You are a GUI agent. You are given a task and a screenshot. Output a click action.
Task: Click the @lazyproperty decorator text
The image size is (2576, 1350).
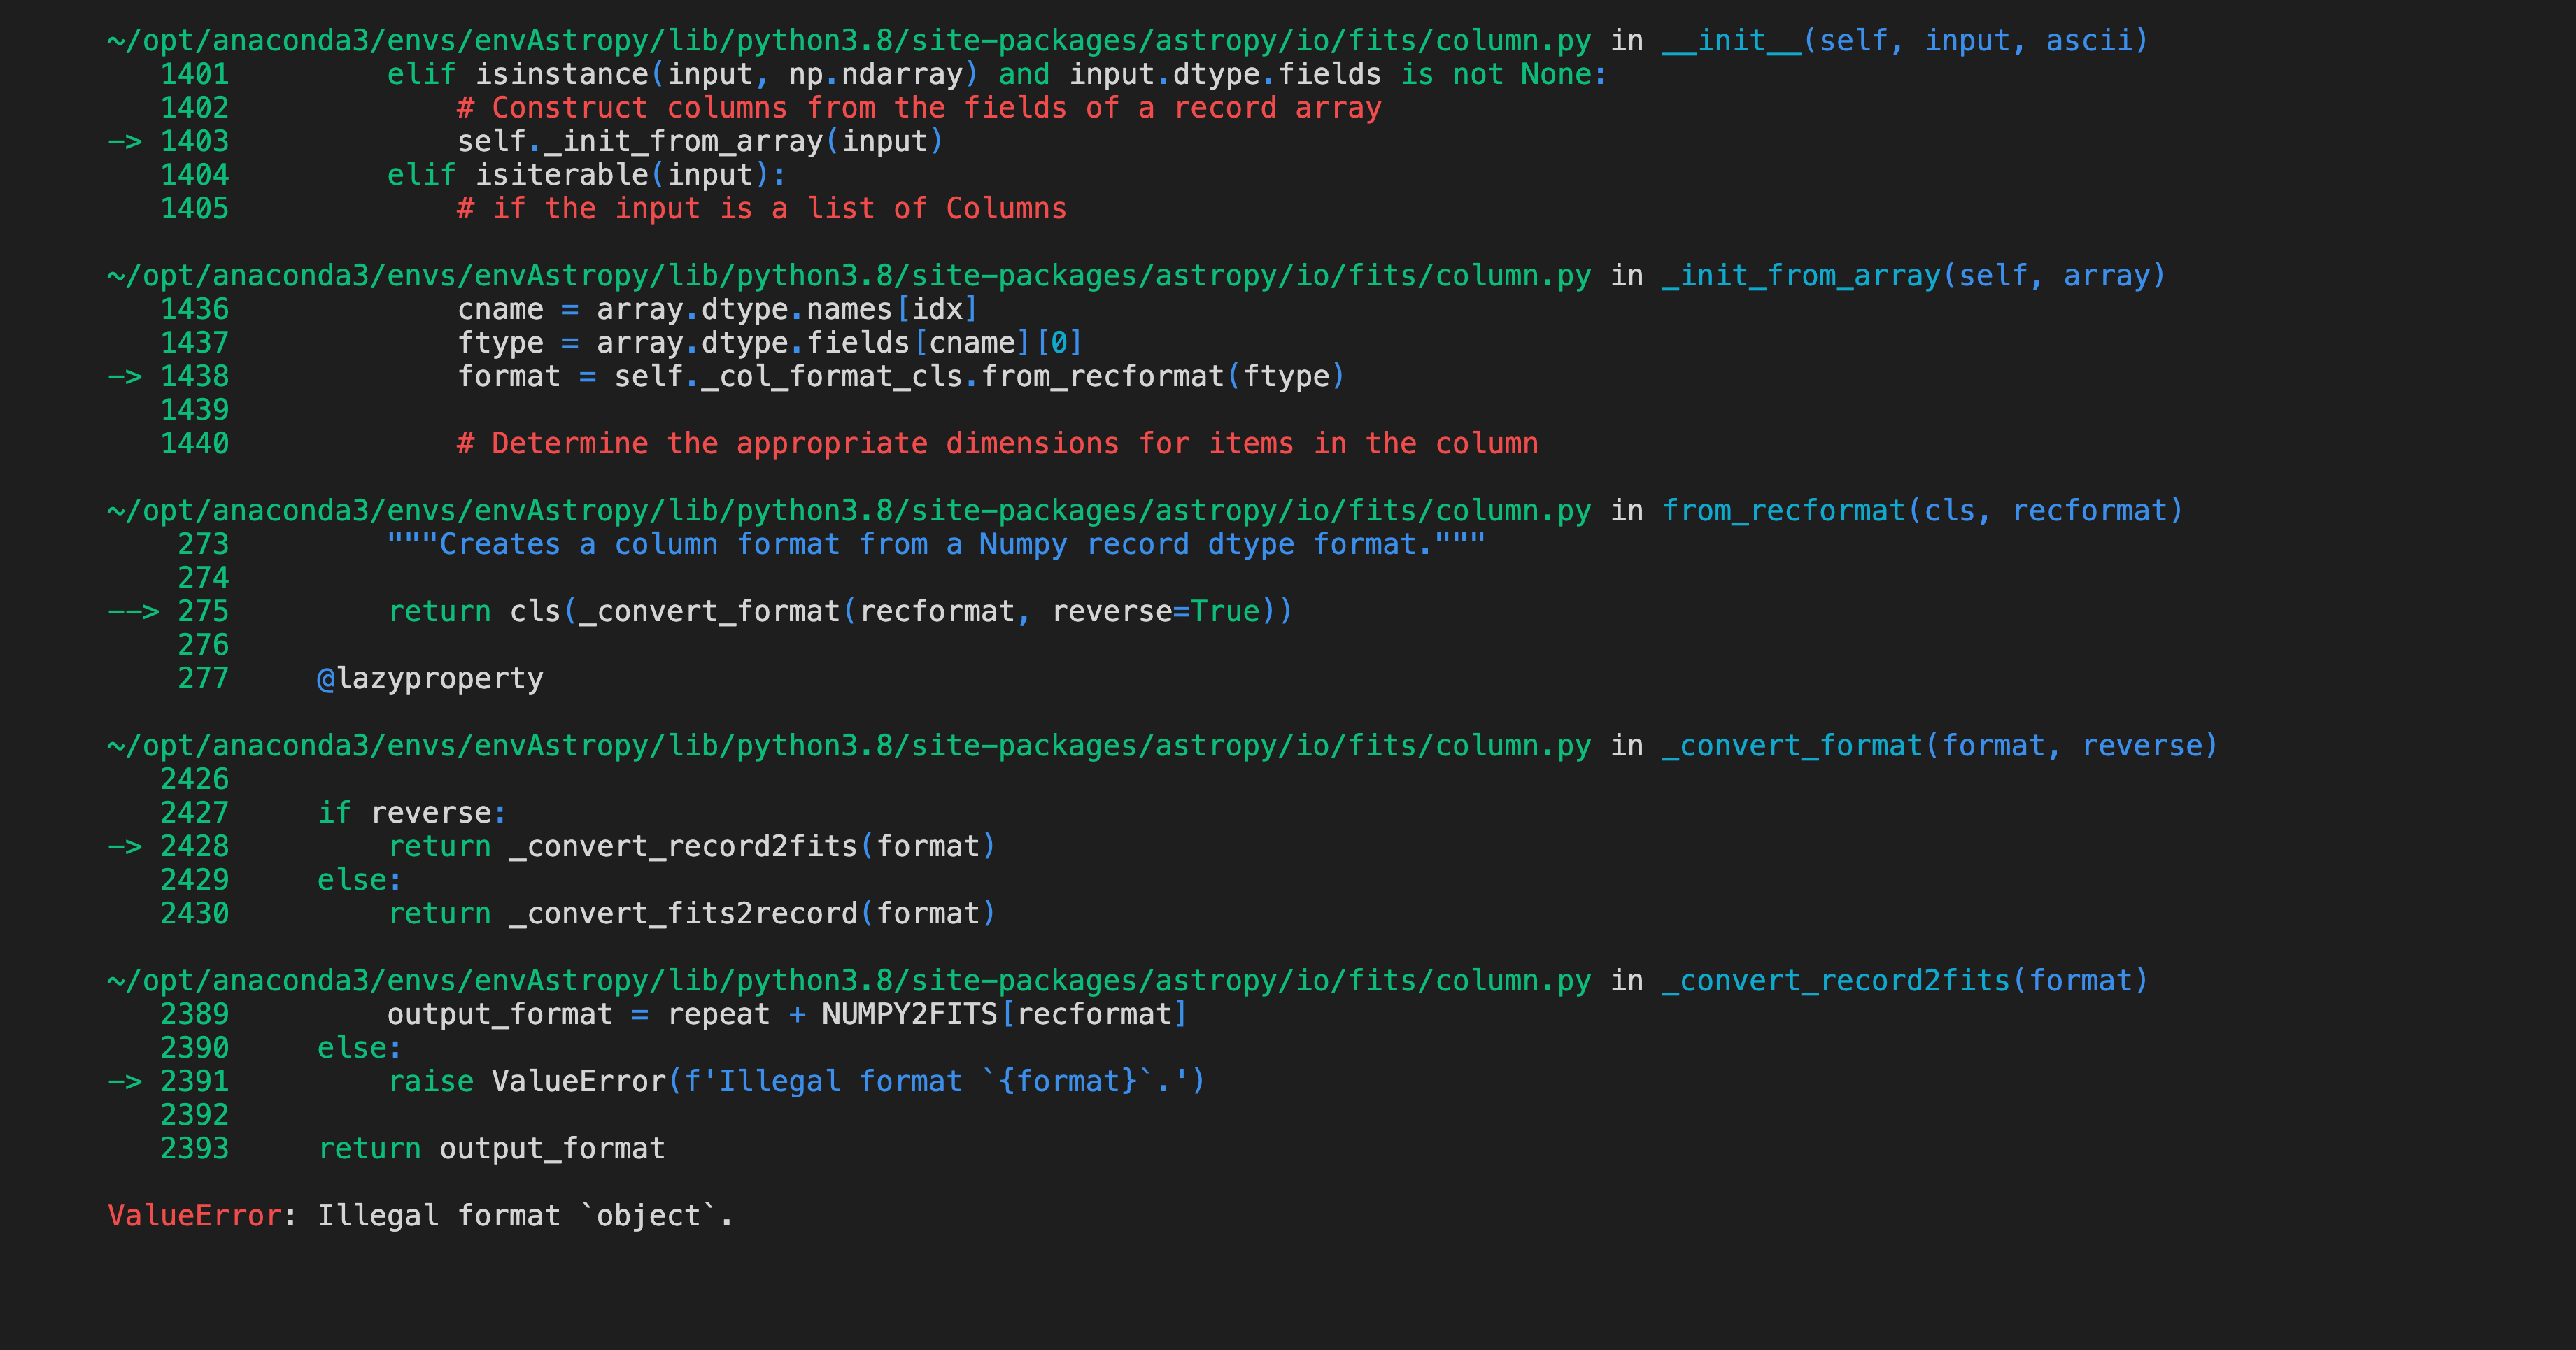pyautogui.click(x=431, y=679)
